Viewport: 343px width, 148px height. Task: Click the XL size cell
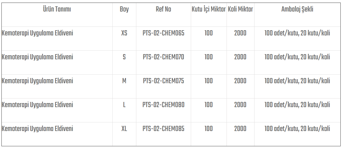click(x=124, y=129)
